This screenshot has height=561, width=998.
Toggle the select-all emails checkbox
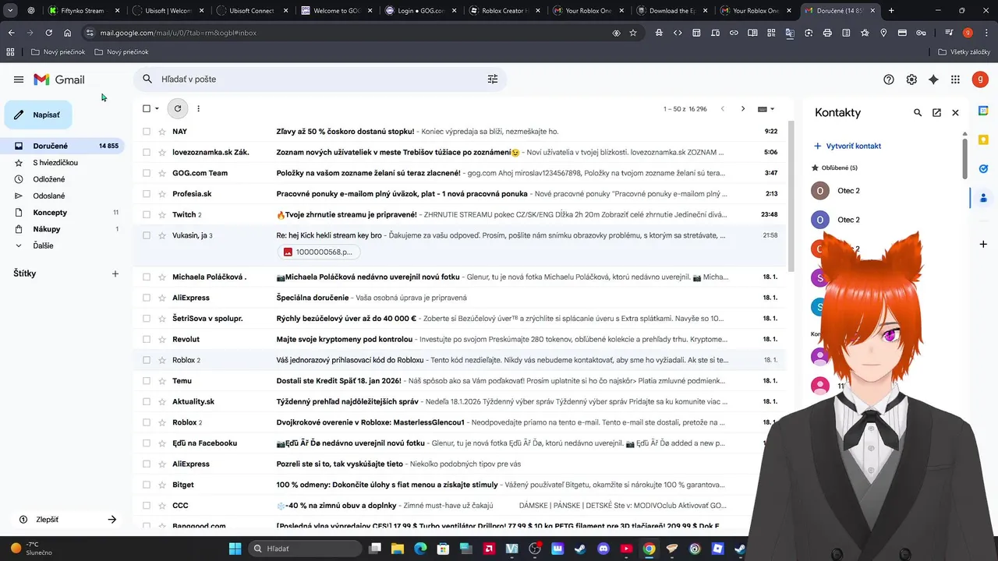click(147, 108)
